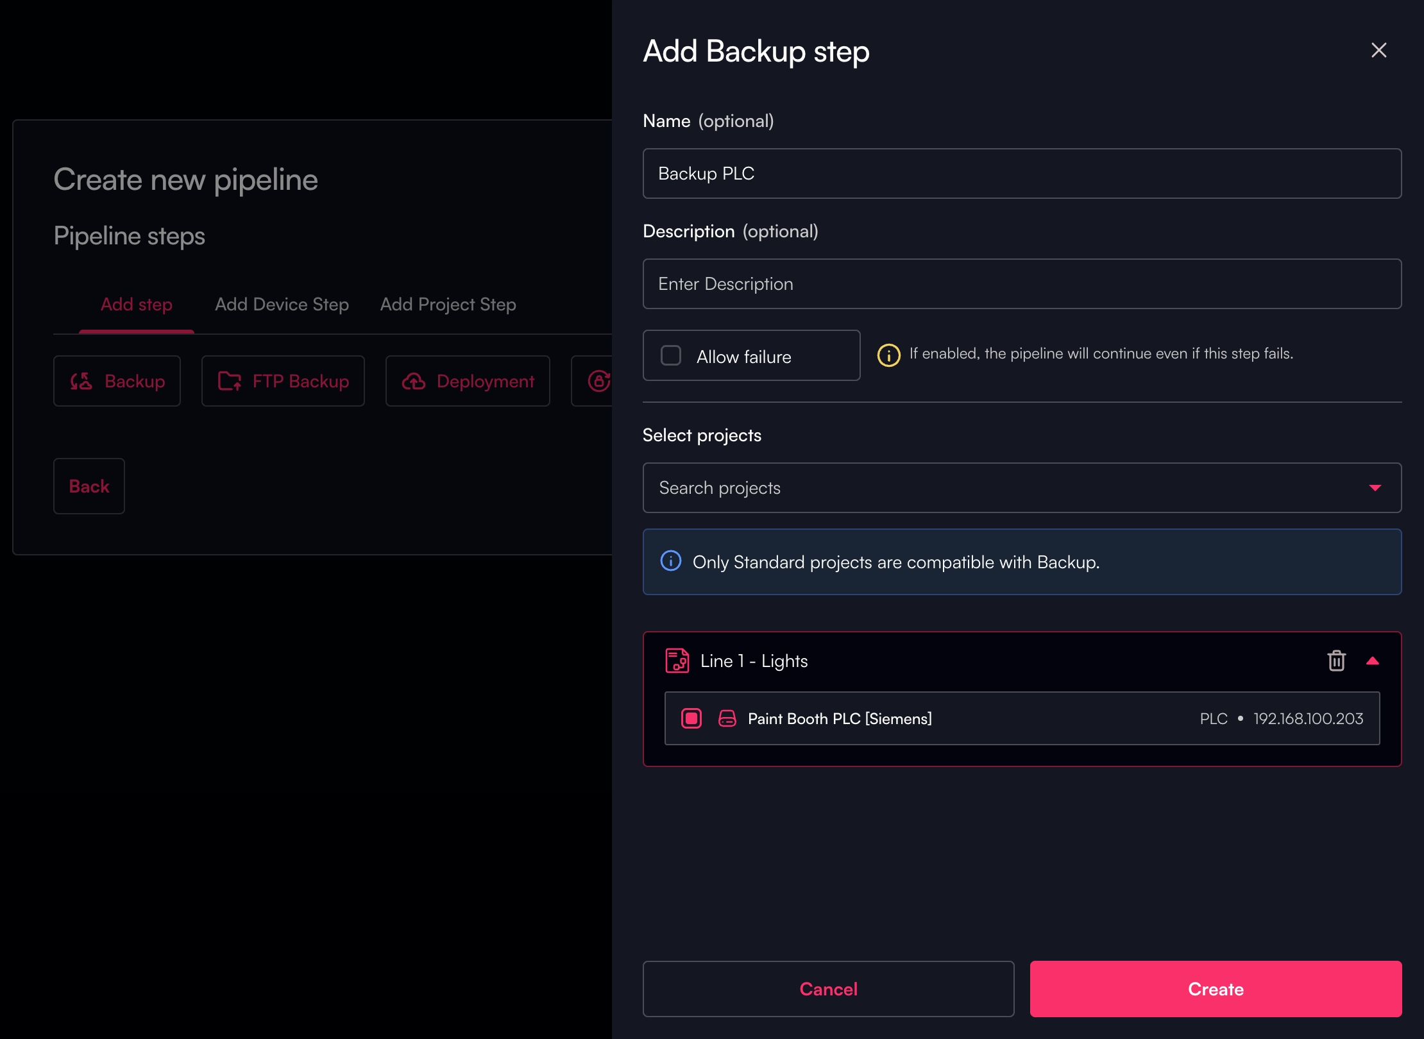The image size is (1424, 1039).
Task: Select the Add step tab
Action: point(137,304)
